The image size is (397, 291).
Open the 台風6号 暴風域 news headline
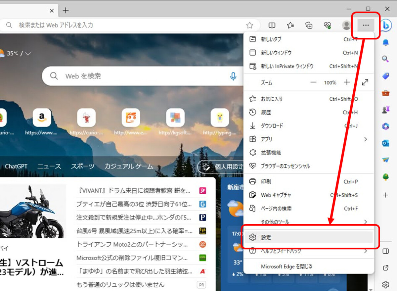(x=135, y=231)
